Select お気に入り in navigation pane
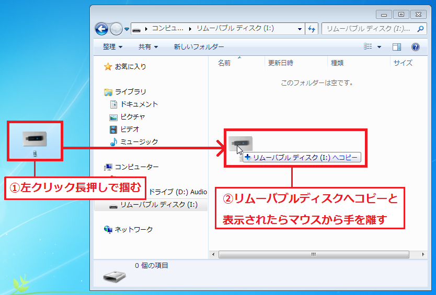 pyautogui.click(x=130, y=67)
